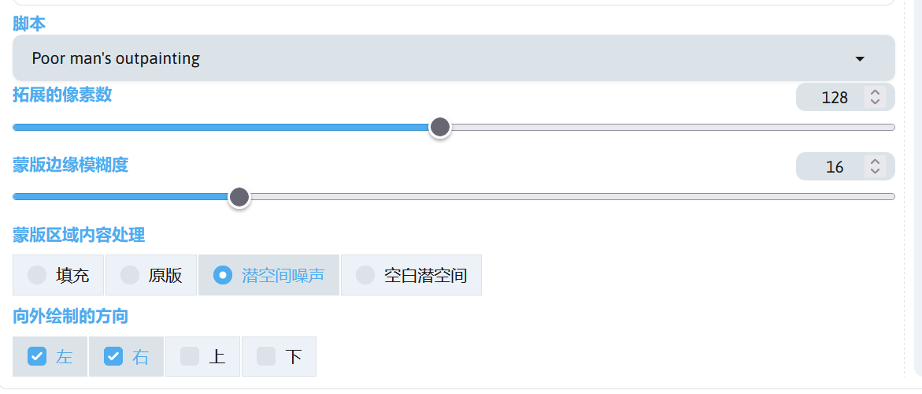Increase 蒙版边缘模糊度 value with up arrow
The height and width of the screenshot is (394, 922).
(x=875, y=162)
